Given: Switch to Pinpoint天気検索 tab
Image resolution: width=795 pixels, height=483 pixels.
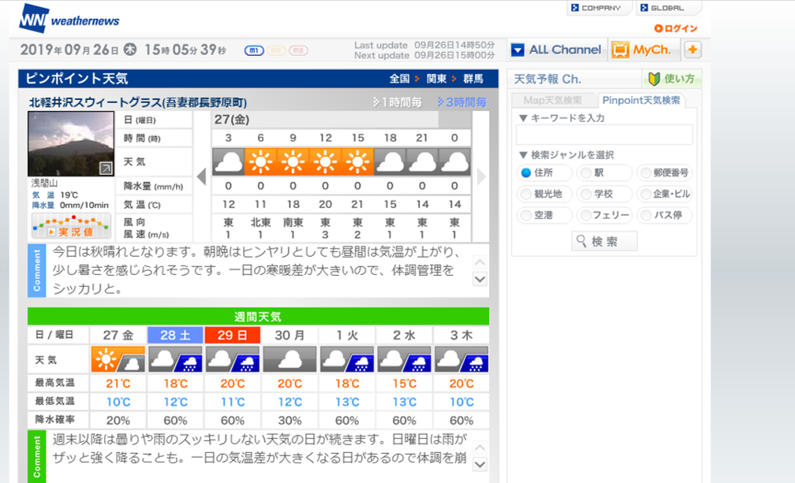Looking at the screenshot, I should [x=641, y=100].
